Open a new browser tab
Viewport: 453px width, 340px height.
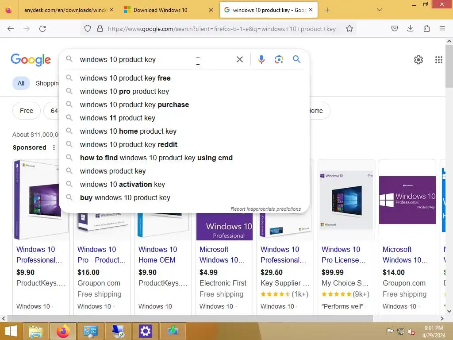(327, 10)
